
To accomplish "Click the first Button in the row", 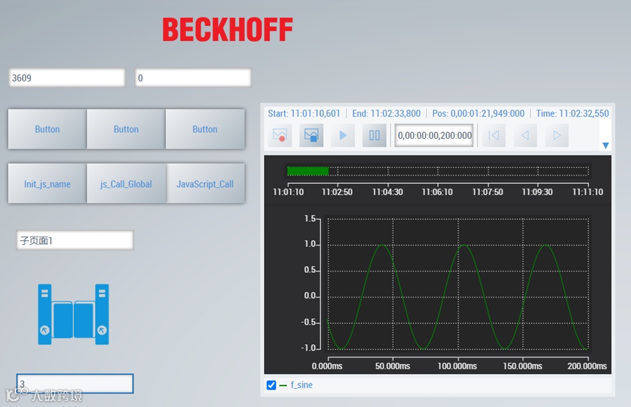I will (47, 129).
